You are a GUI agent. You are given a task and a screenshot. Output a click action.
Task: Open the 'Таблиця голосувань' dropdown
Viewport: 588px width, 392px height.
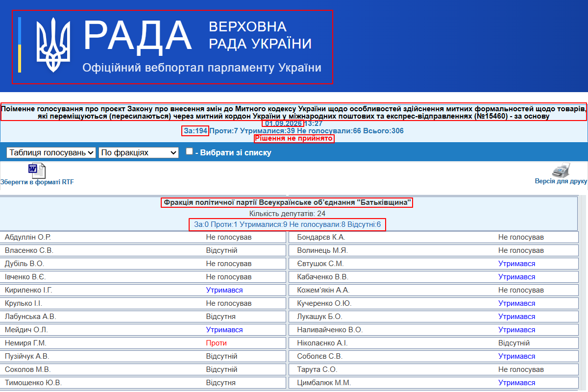coord(51,153)
